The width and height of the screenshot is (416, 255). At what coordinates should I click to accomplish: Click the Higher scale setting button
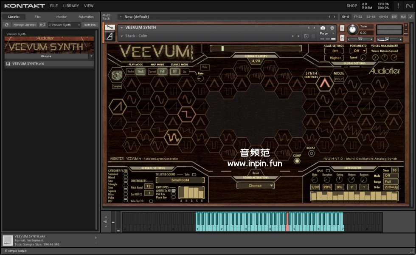(335, 58)
